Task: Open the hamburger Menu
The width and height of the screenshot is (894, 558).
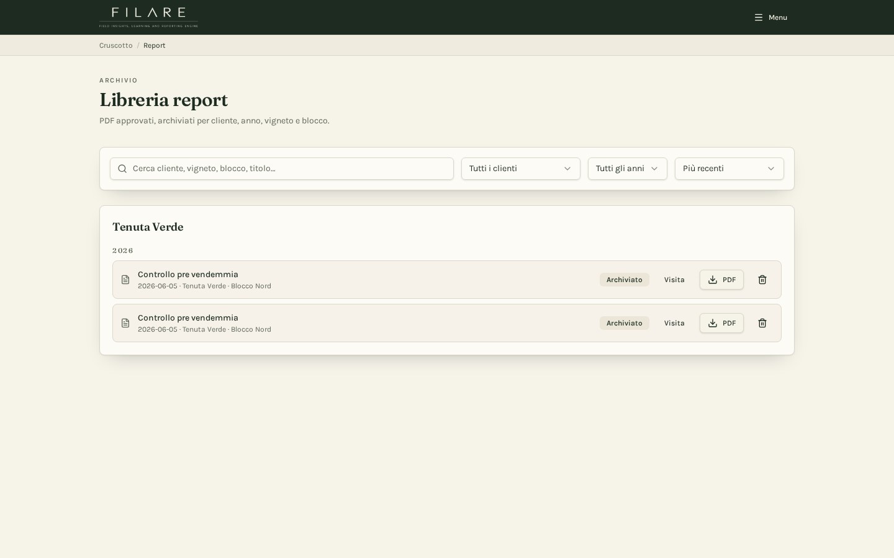Action: pyautogui.click(x=770, y=17)
